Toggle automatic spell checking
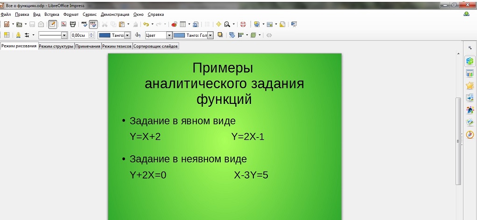Image resolution: width=477 pixels, height=220 pixels. pyautogui.click(x=93, y=24)
